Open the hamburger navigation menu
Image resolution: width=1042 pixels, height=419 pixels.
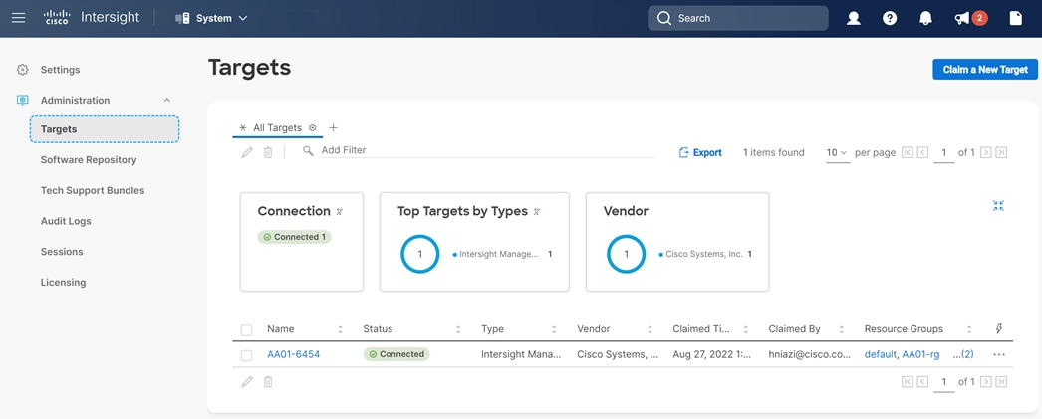coord(19,18)
